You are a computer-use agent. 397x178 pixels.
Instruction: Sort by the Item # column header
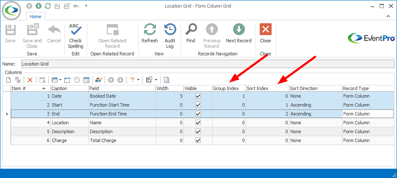coord(31,88)
